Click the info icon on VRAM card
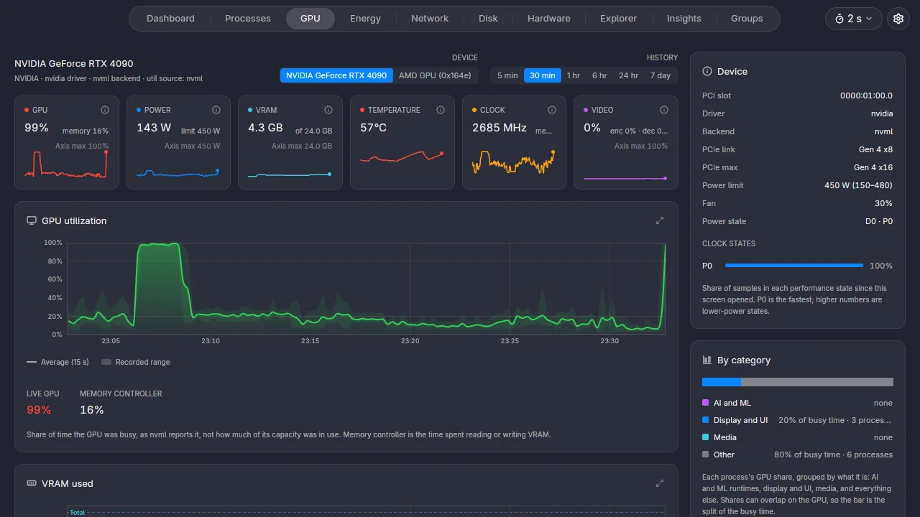920x517 pixels. 328,110
